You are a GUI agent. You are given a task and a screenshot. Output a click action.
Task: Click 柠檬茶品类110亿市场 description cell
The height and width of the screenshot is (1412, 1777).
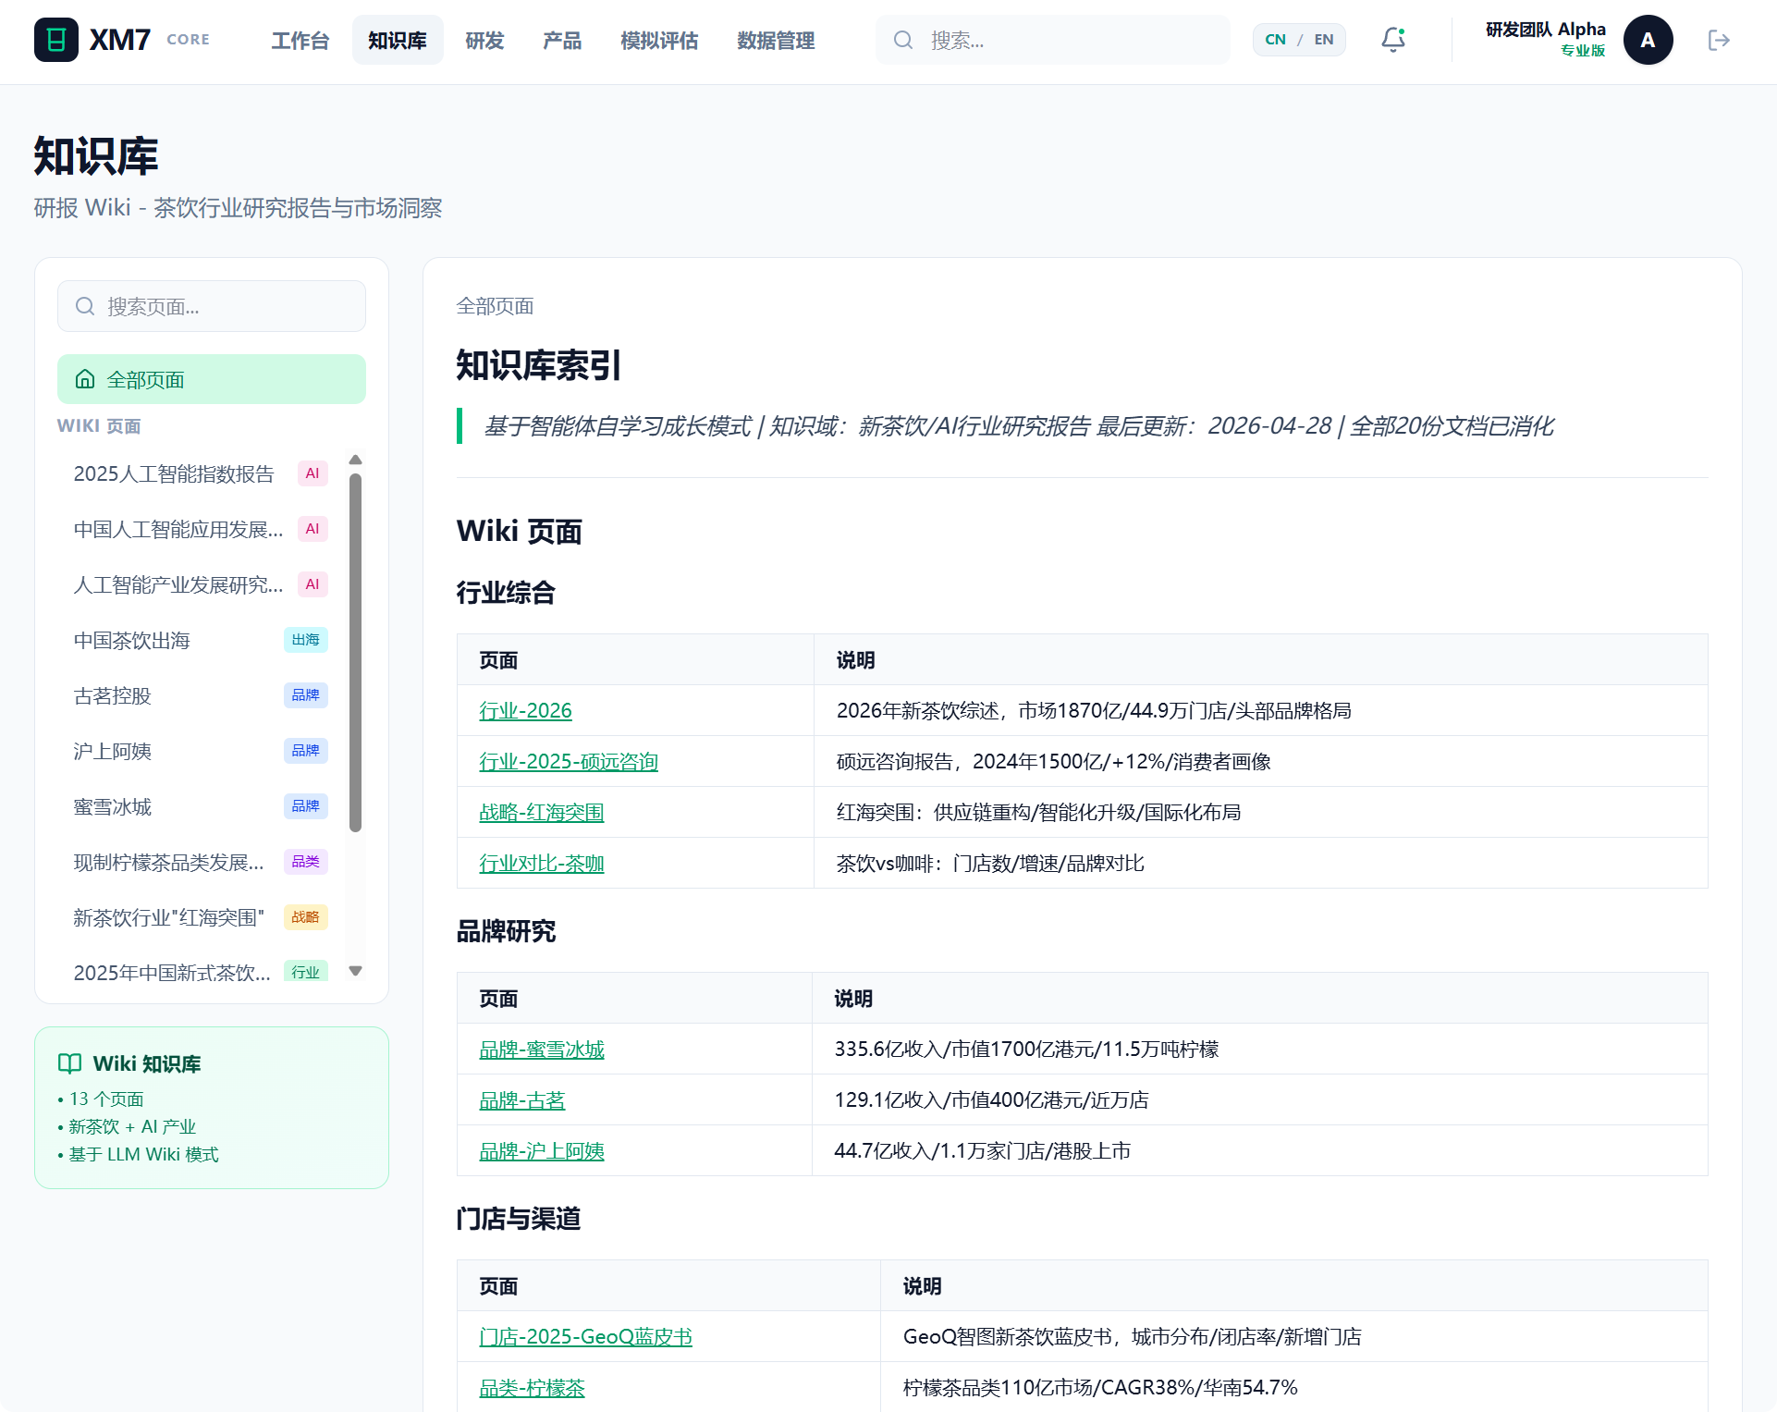pyautogui.click(x=1293, y=1387)
